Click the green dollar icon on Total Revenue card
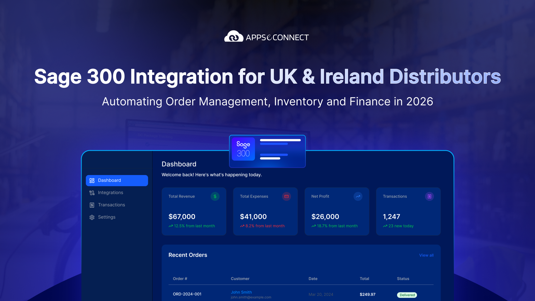 tap(215, 196)
